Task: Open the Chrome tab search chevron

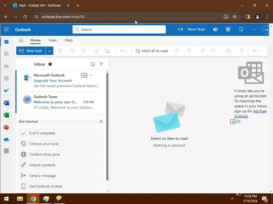Action: coord(5,5)
